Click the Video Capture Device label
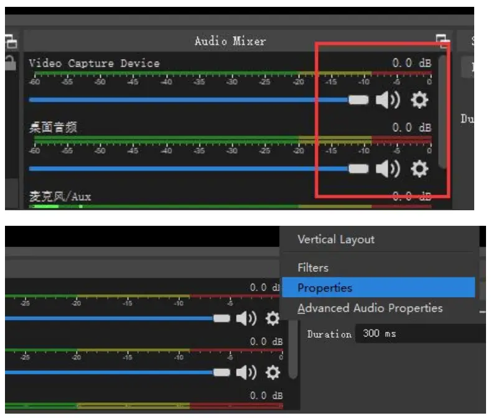The image size is (491, 418). (x=94, y=63)
